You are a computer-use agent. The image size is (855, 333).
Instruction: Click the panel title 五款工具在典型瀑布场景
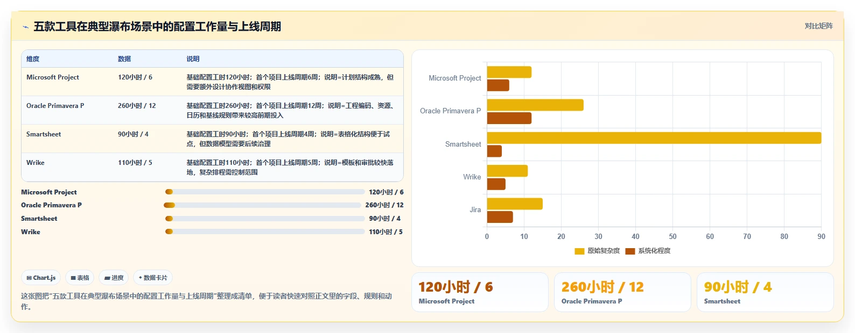(157, 27)
